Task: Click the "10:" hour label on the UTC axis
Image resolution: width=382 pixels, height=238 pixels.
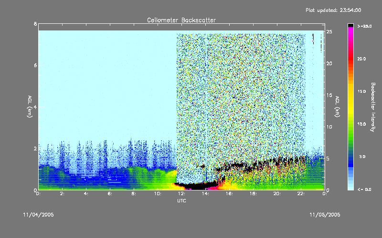Action: pyautogui.click(x=158, y=194)
